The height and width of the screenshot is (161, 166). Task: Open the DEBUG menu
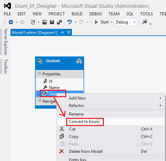tap(95, 14)
